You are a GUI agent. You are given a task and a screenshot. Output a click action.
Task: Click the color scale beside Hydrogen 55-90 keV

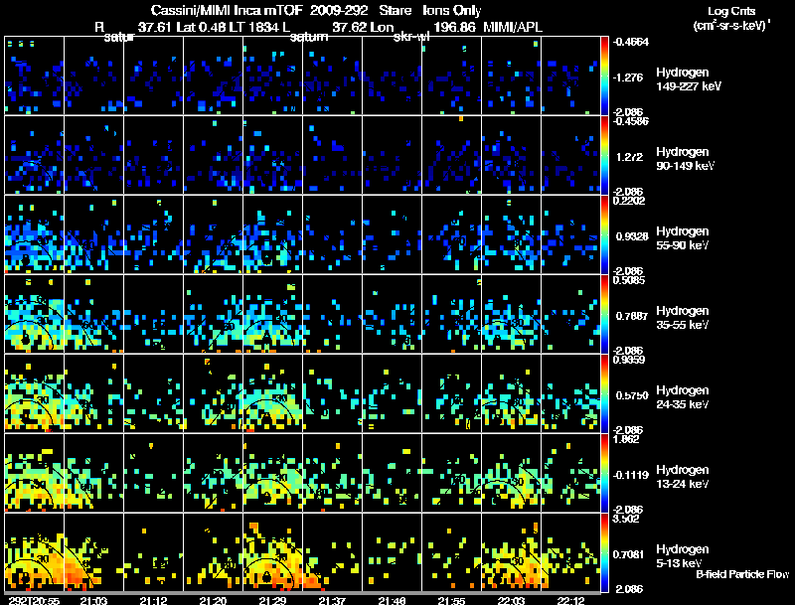(604, 234)
